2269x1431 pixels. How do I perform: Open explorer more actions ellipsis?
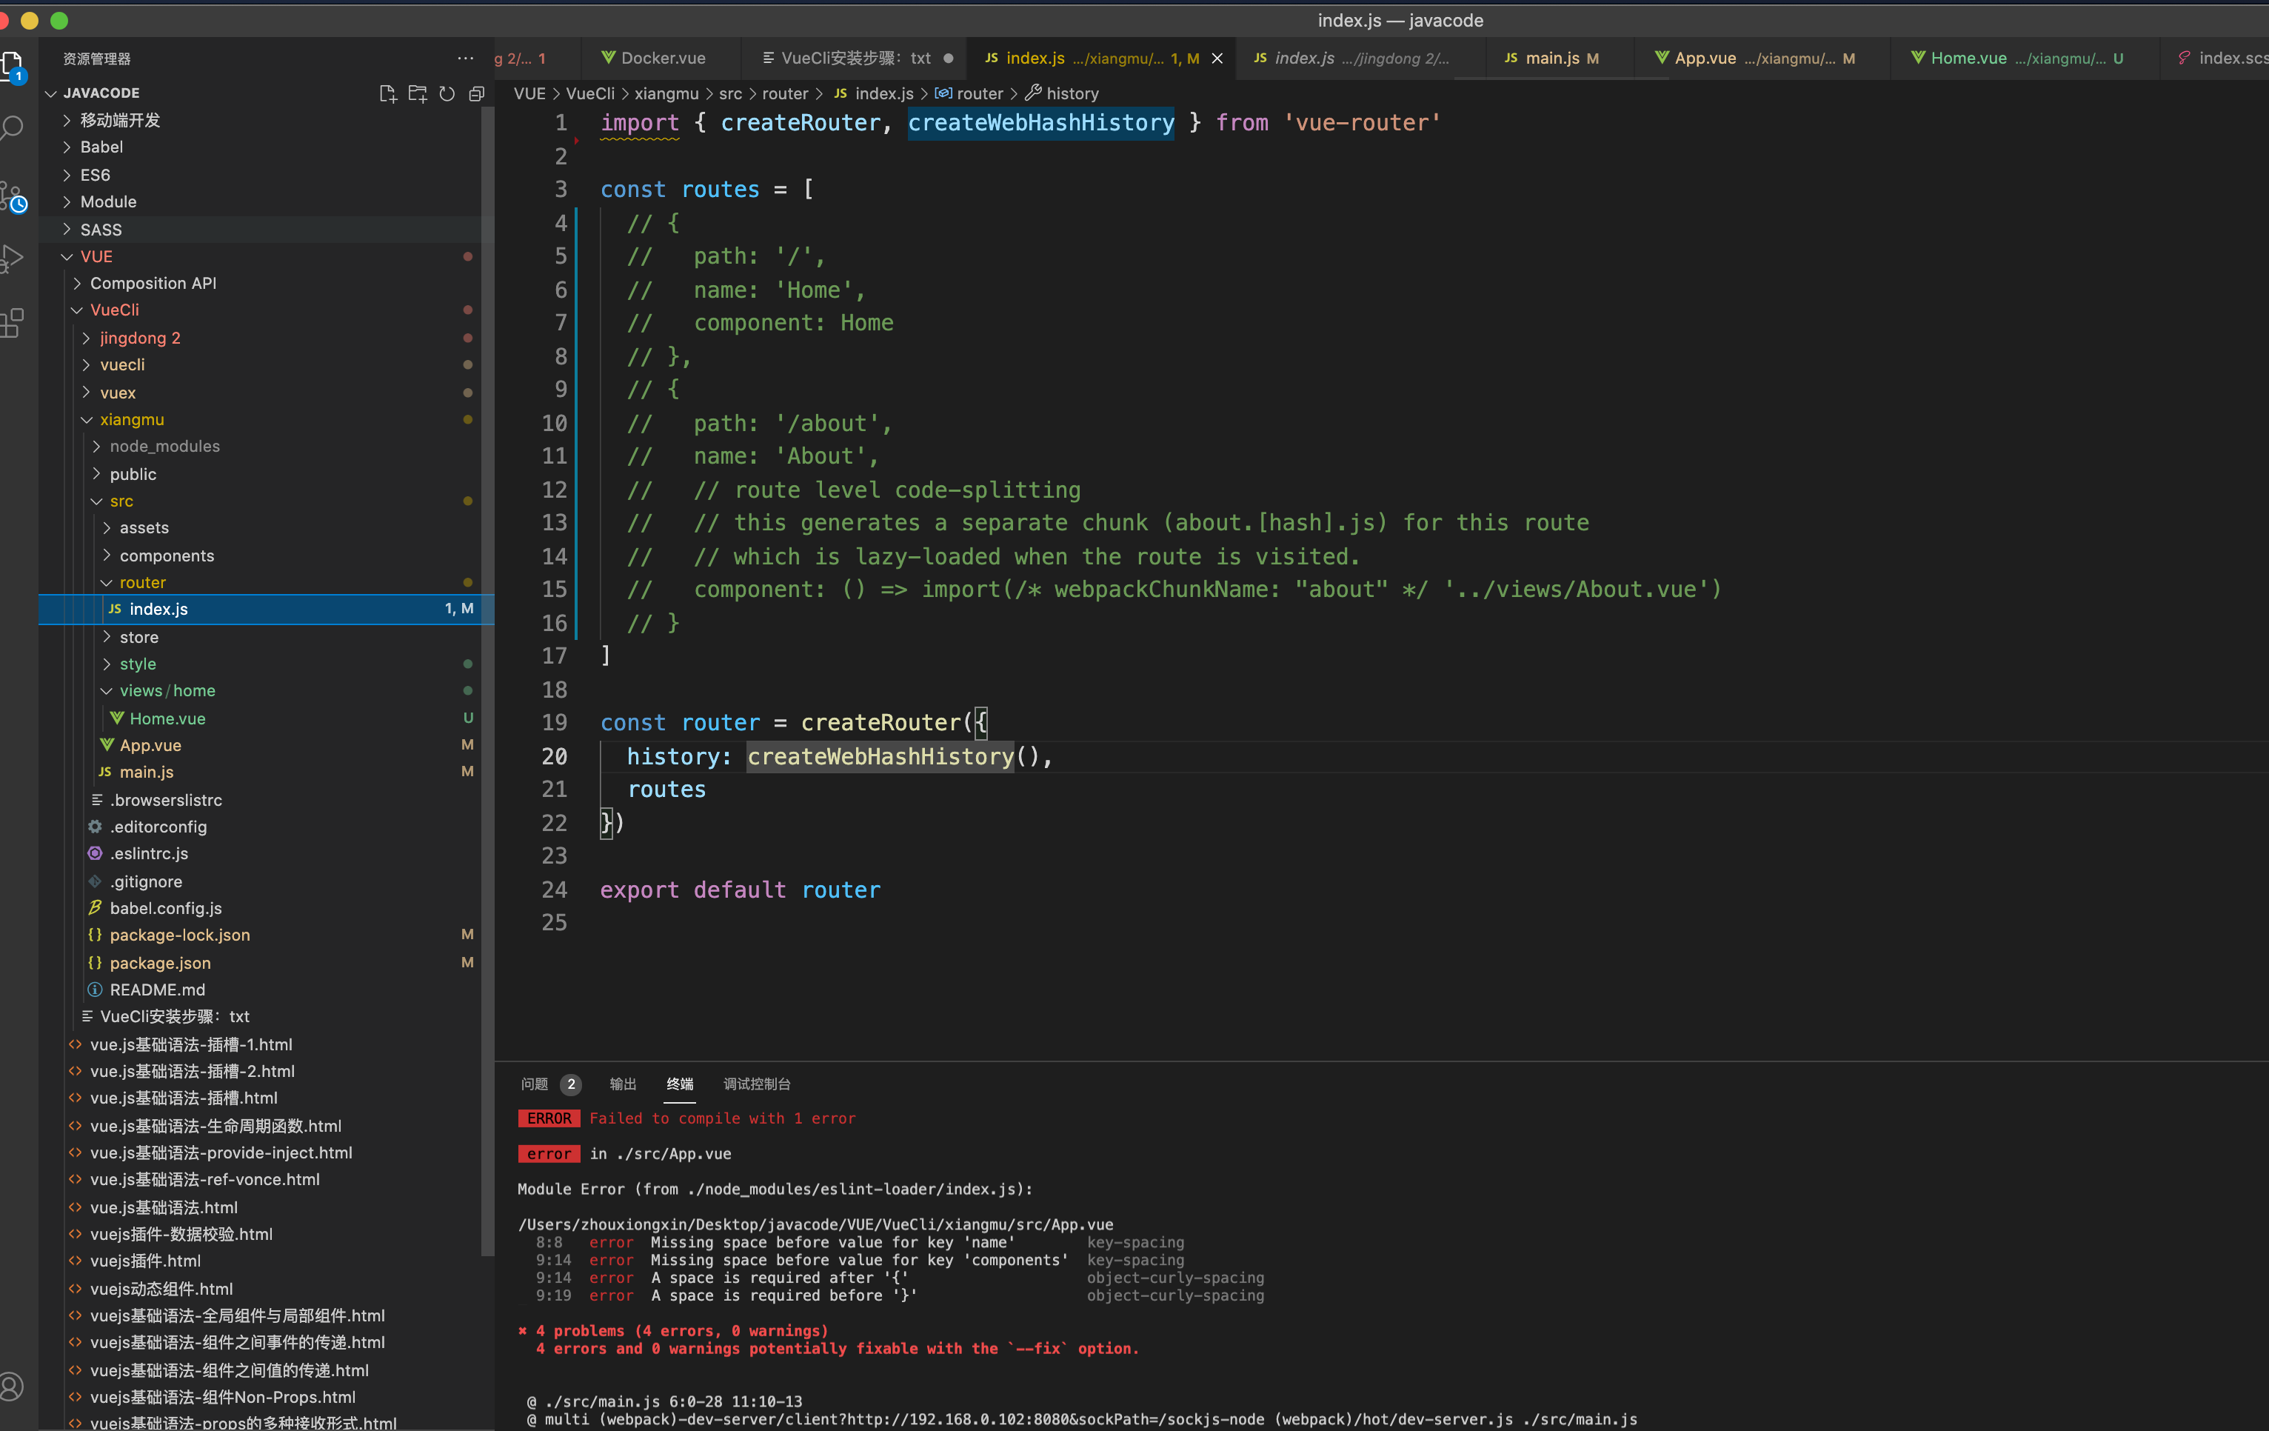click(466, 59)
